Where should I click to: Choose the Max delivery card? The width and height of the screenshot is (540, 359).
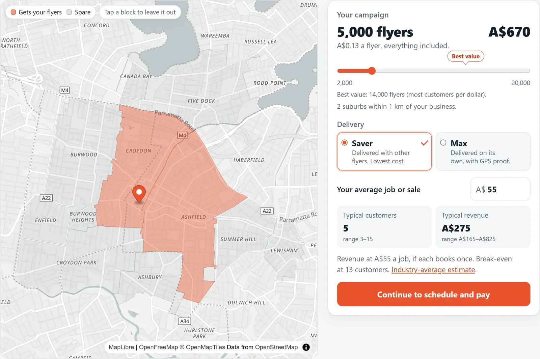click(x=483, y=151)
